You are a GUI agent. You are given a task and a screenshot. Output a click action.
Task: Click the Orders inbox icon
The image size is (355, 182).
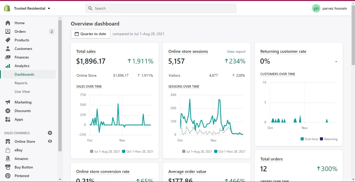click(8, 31)
